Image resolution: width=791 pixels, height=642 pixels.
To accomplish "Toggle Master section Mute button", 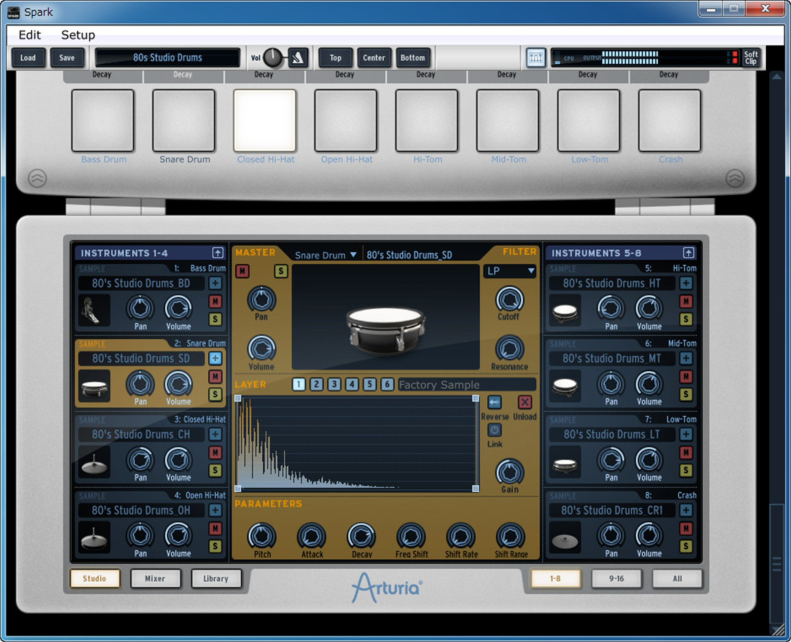I will tap(242, 271).
